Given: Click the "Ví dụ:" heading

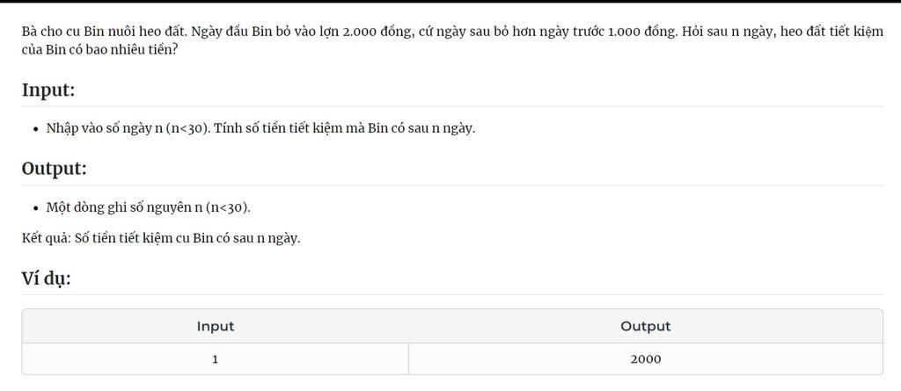Looking at the screenshot, I should coord(46,279).
